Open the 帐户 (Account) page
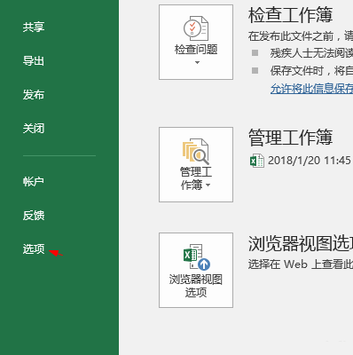Image resolution: width=353 pixels, height=355 pixels. coord(34,181)
